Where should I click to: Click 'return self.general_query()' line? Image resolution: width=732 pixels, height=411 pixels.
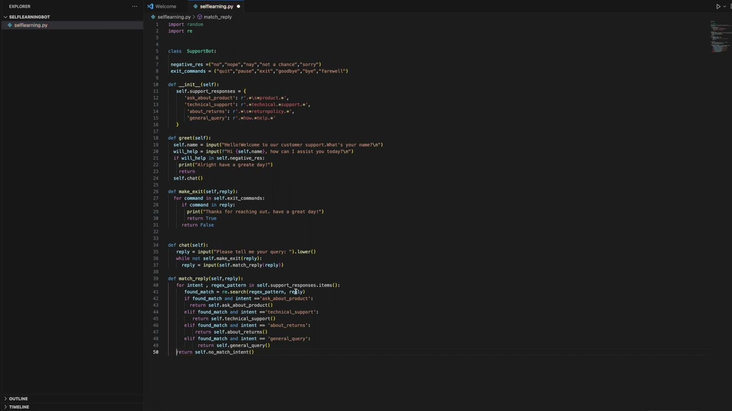(234, 345)
